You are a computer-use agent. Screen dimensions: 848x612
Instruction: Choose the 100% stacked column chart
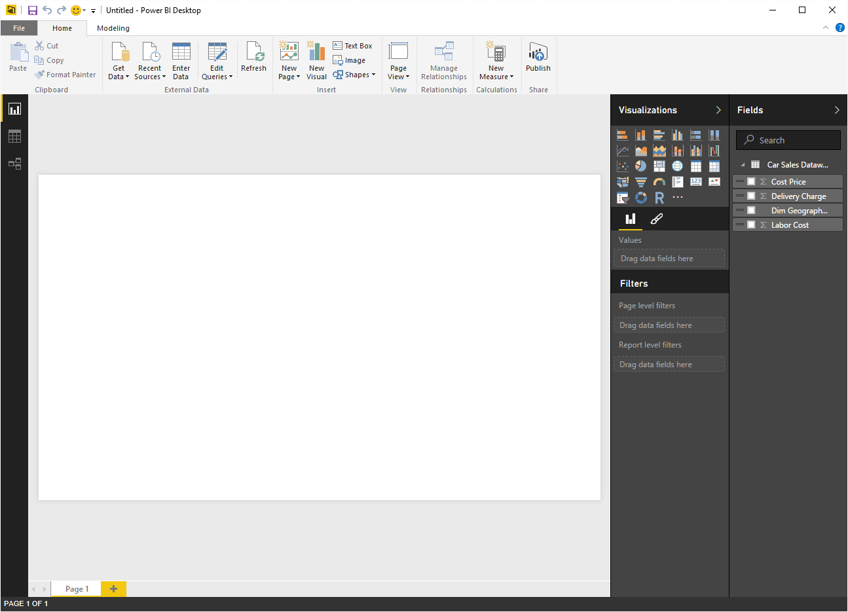pyautogui.click(x=714, y=135)
